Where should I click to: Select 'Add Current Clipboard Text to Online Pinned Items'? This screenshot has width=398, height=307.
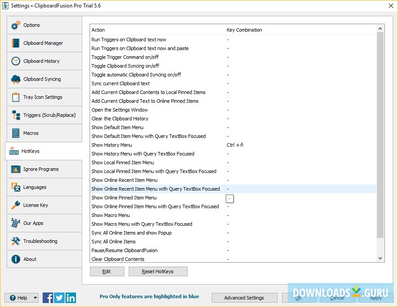click(x=233, y=101)
